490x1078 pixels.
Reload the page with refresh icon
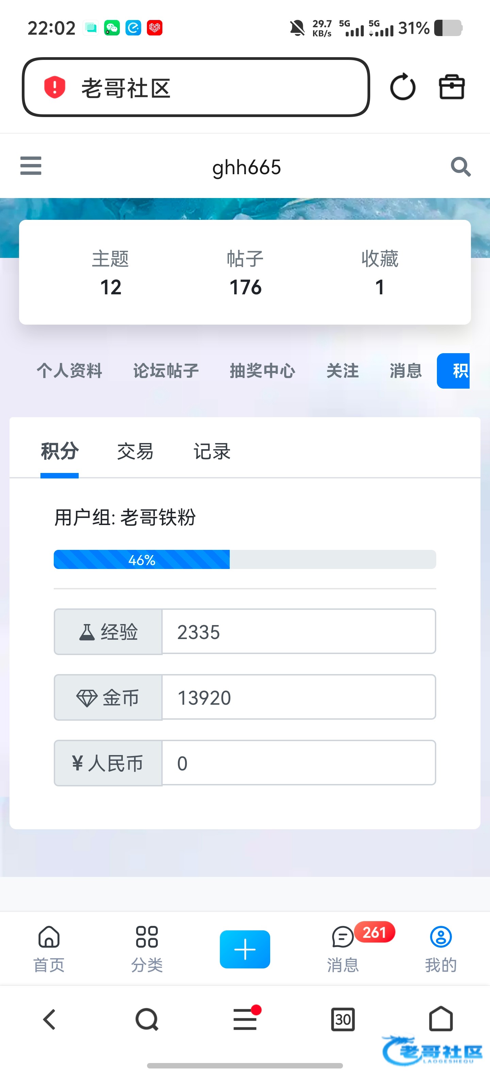(403, 87)
